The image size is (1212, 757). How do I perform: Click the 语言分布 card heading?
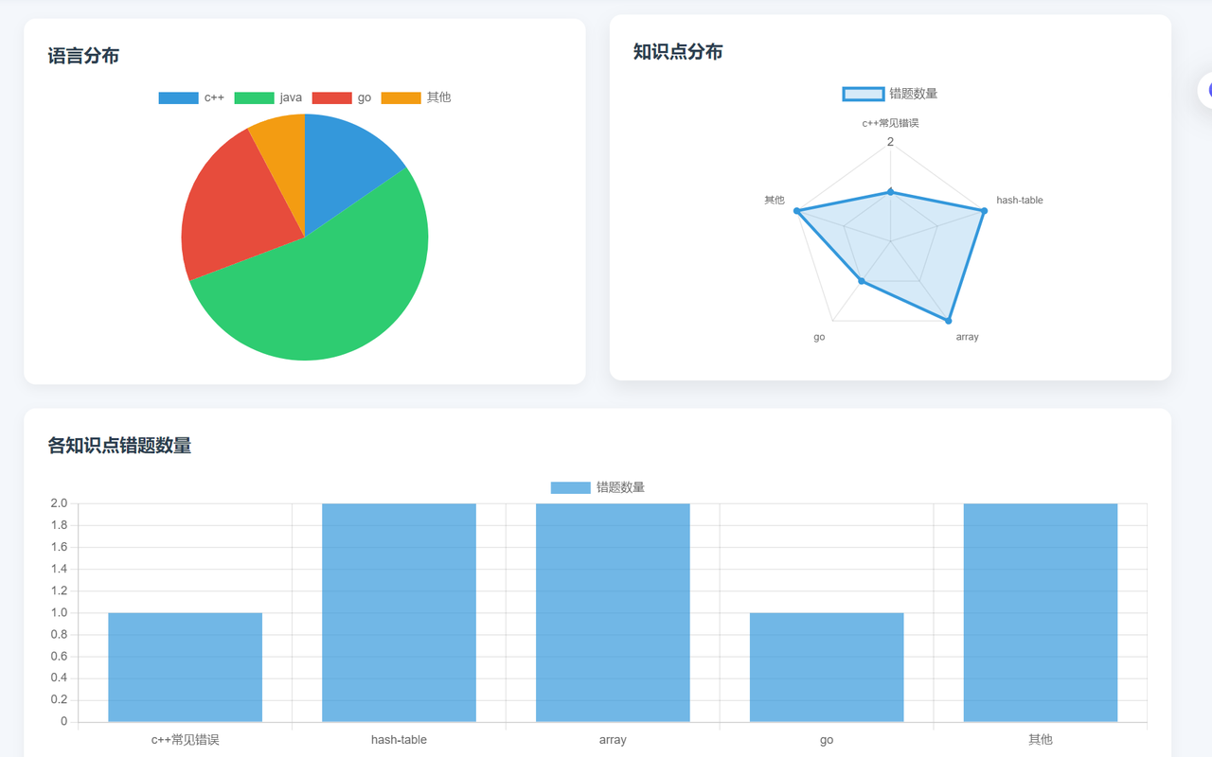click(x=83, y=56)
